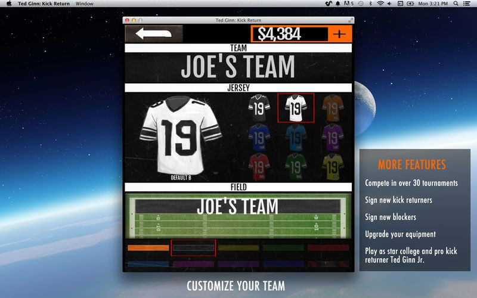Viewport: 477px width, 298px height.
Task: Click the battery status icon
Action: [x=410, y=4]
